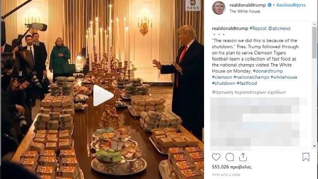Open the #Repost hashtag

pyautogui.click(x=258, y=28)
